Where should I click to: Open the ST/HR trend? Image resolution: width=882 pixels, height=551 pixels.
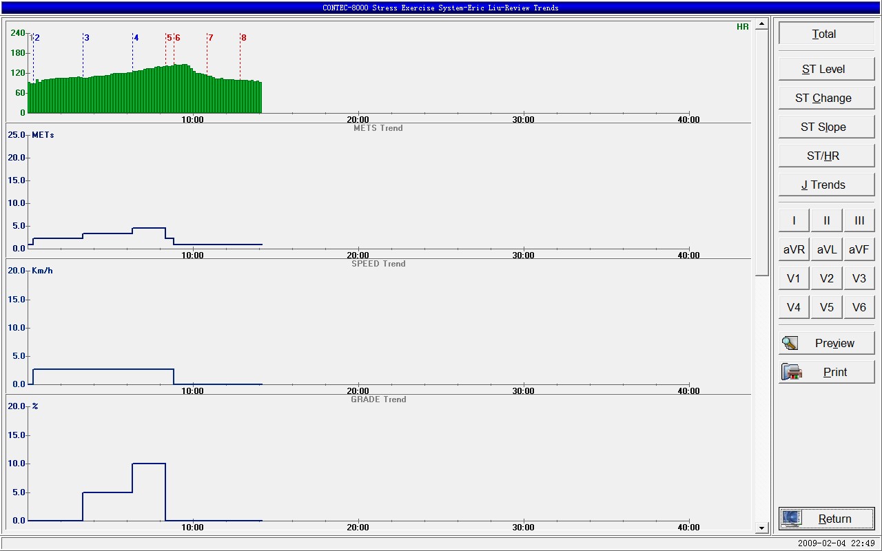(825, 156)
